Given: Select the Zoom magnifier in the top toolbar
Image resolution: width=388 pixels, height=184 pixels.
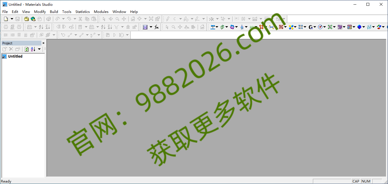Looking at the screenshot, I should (117, 19).
